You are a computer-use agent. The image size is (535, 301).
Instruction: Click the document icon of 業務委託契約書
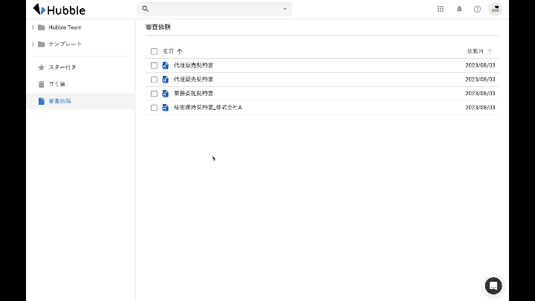click(166, 94)
